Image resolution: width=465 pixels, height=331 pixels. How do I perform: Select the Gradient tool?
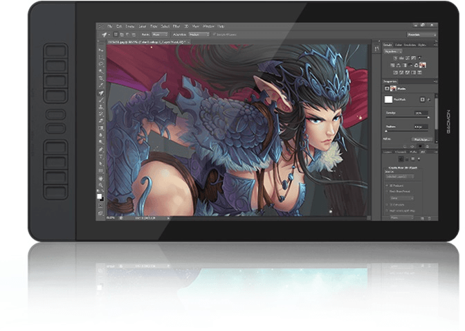click(x=101, y=128)
